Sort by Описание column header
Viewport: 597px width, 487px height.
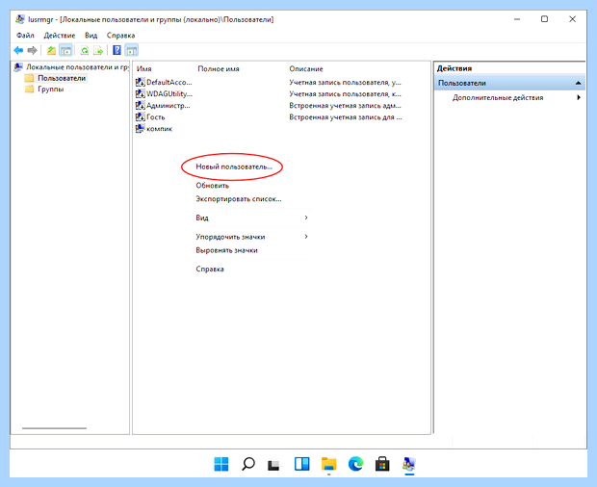306,69
